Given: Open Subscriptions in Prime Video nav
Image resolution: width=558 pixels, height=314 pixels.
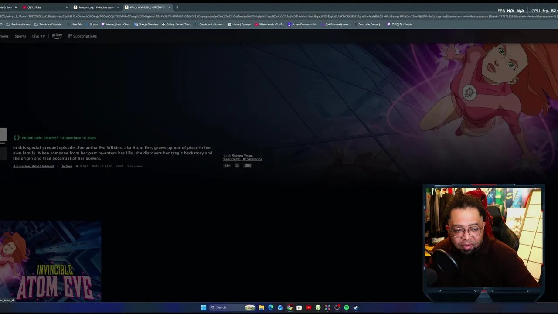Looking at the screenshot, I should point(82,36).
